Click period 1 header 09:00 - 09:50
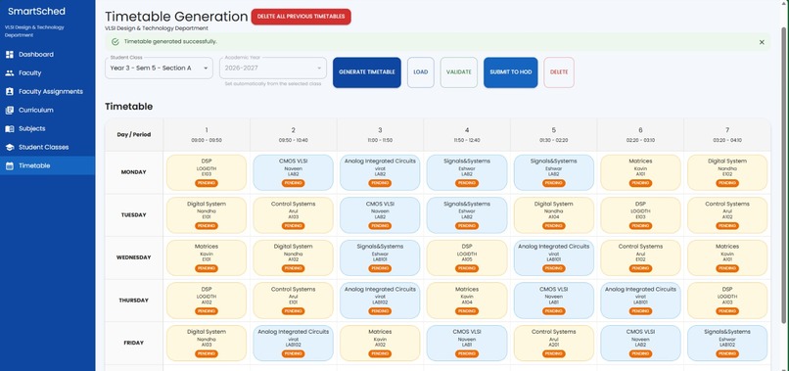789x371 pixels. click(207, 135)
